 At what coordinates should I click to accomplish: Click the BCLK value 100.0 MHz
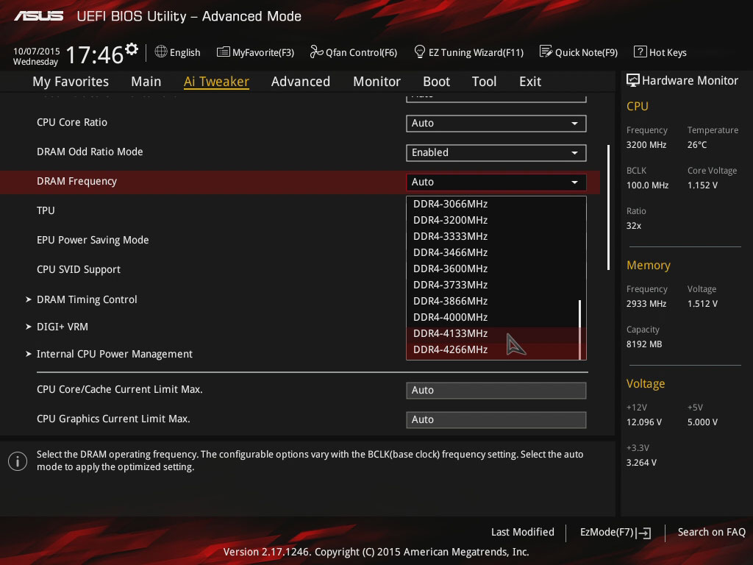[647, 185]
